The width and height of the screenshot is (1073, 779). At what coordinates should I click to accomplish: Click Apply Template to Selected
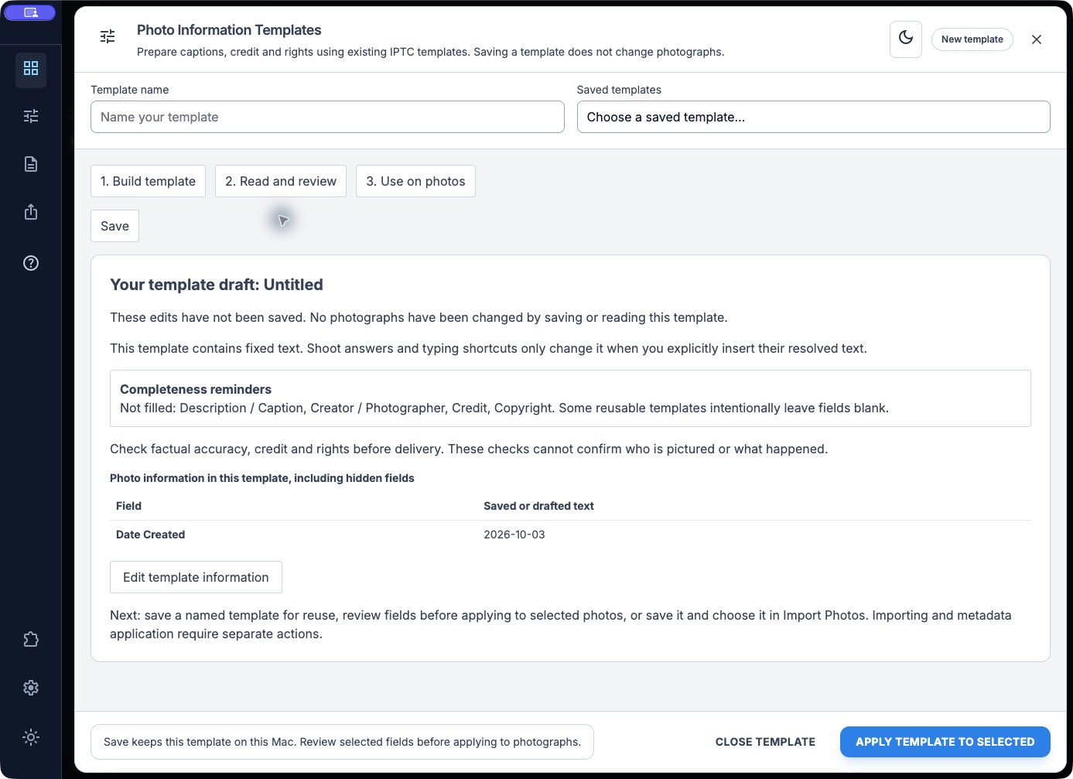click(x=945, y=742)
